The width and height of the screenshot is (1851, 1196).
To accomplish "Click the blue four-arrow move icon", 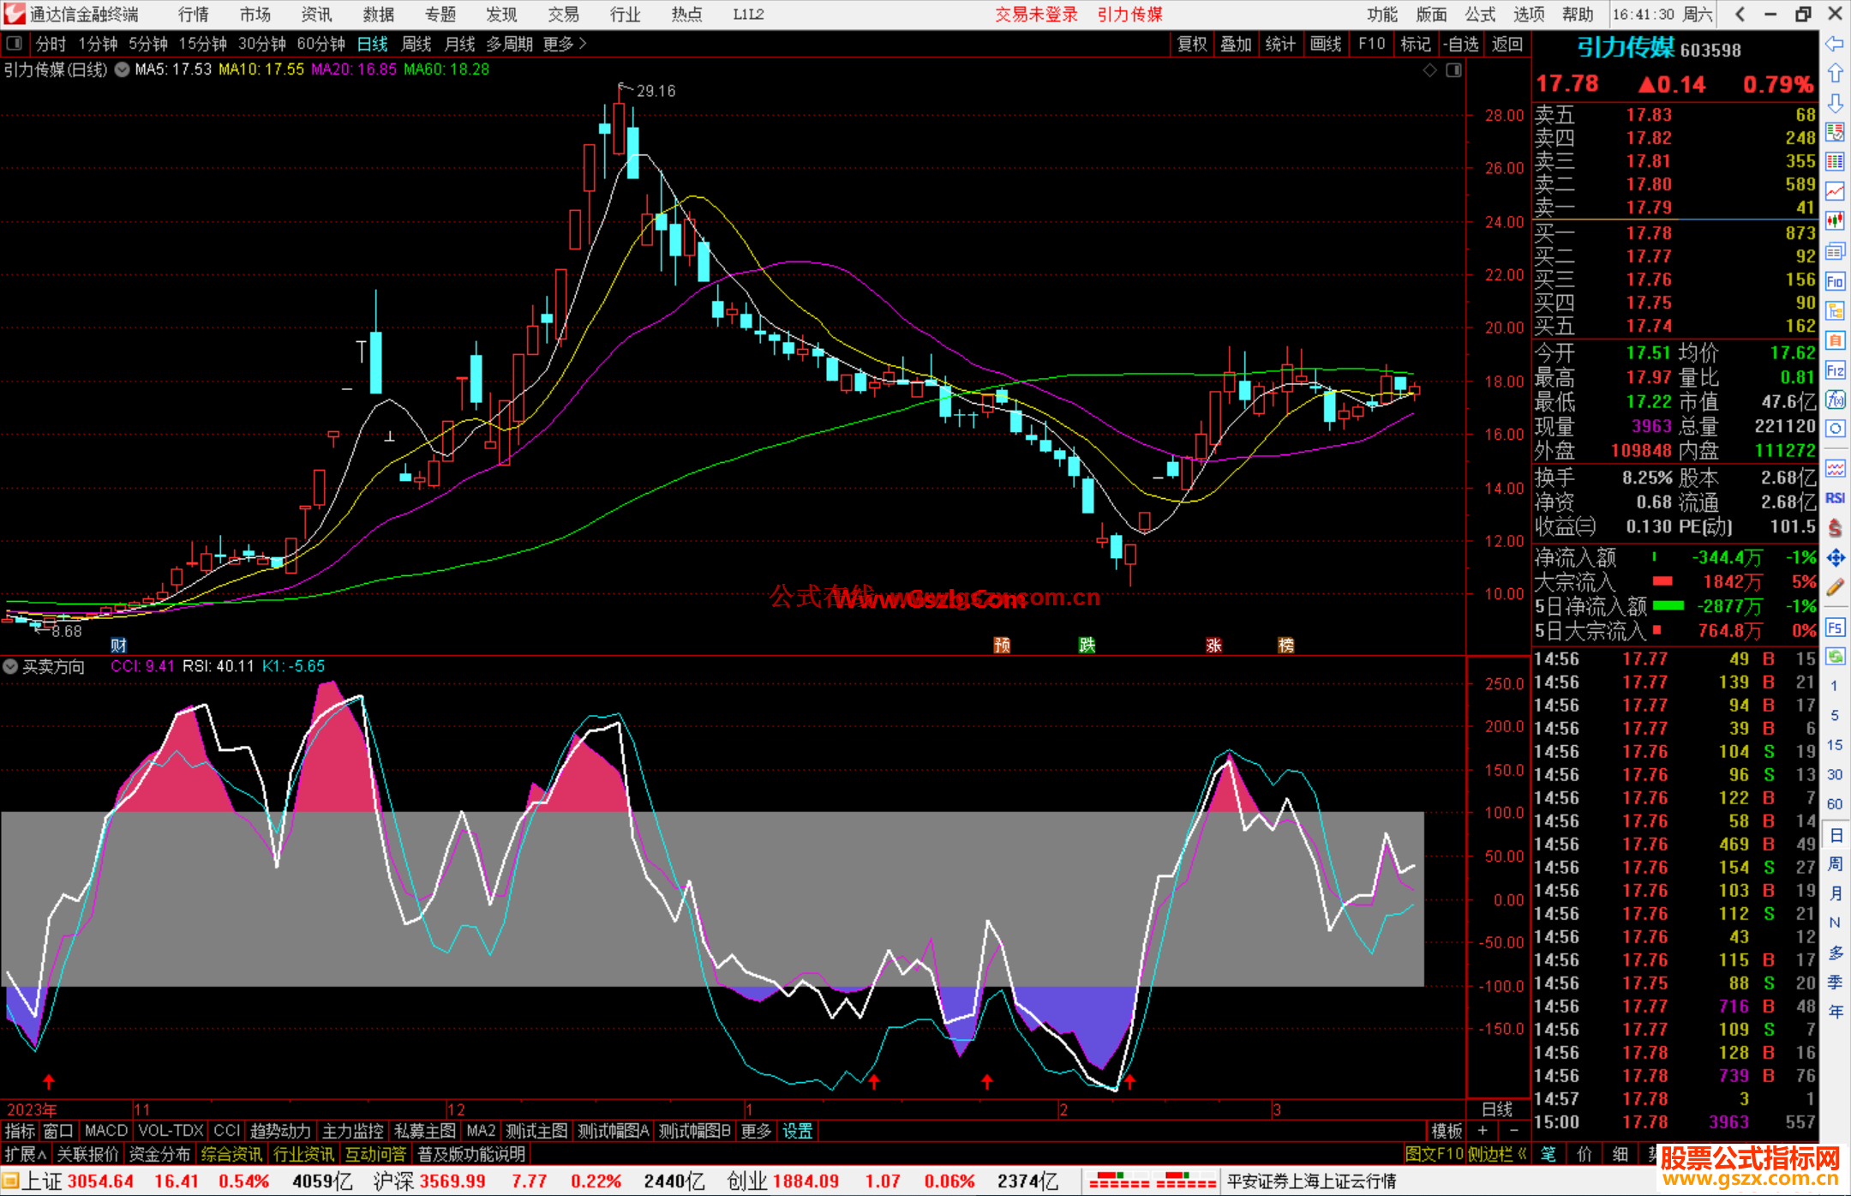I will [1835, 558].
